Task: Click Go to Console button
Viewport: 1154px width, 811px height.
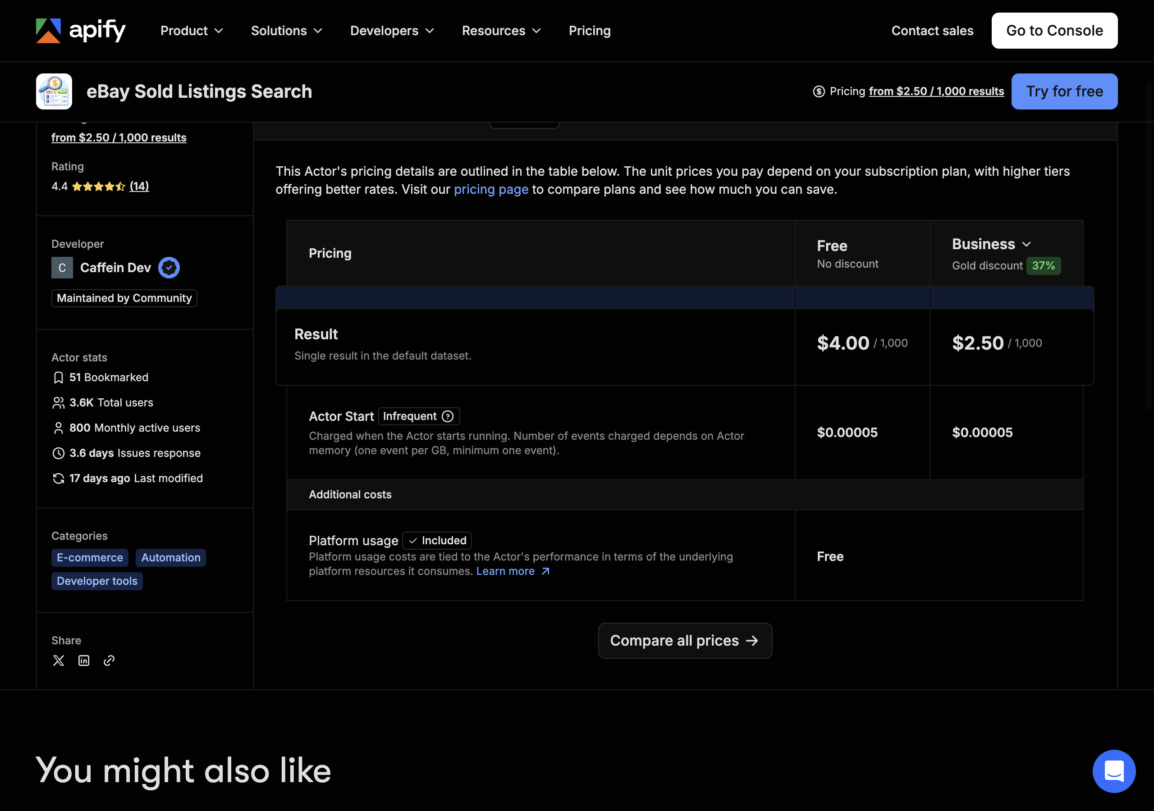Action: [x=1054, y=31]
